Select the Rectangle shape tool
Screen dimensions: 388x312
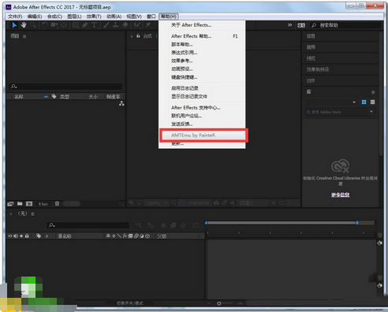pyautogui.click(x=76, y=25)
